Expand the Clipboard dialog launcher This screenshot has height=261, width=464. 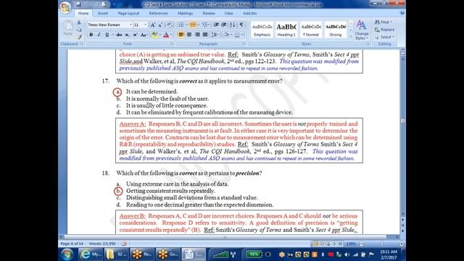pos(82,43)
